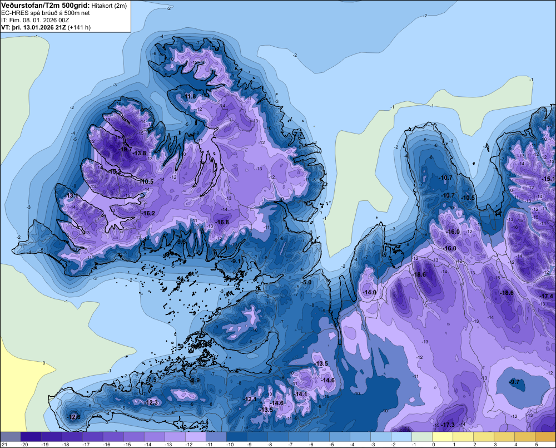Click the dark blue legend swatch above -10

[237, 436]
